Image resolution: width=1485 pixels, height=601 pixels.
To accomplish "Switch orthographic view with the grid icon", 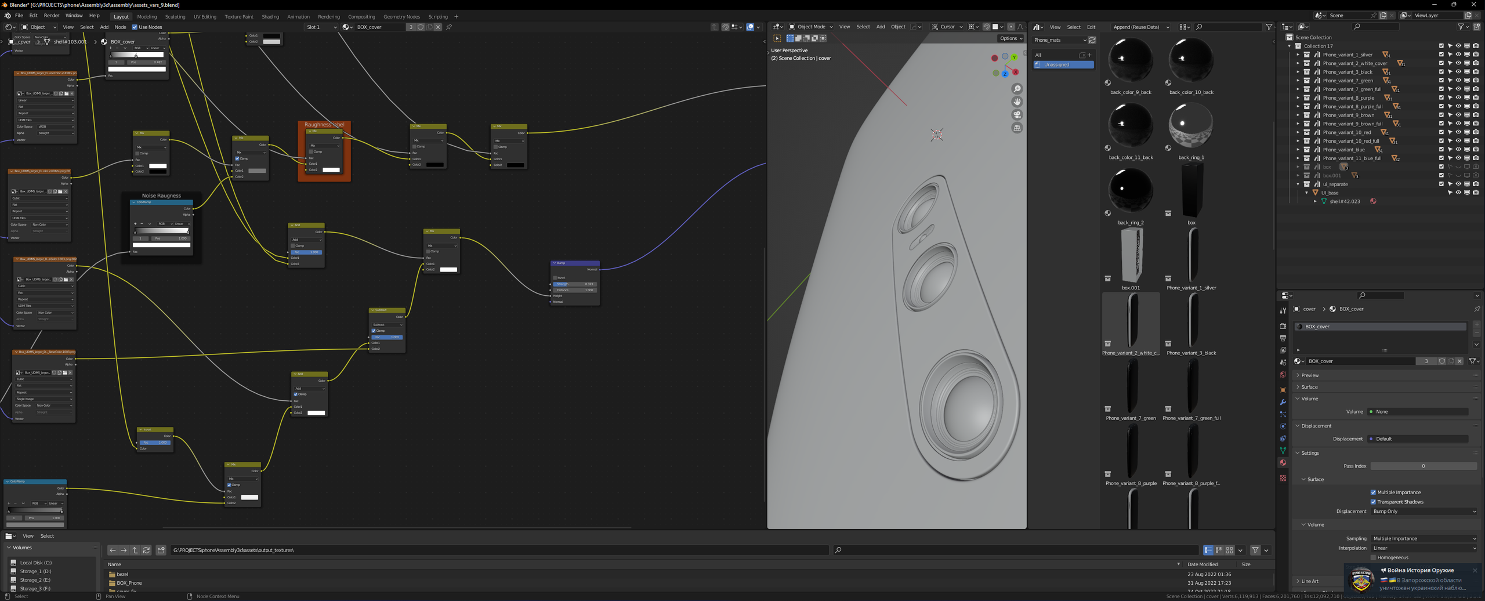I will coord(1017,128).
